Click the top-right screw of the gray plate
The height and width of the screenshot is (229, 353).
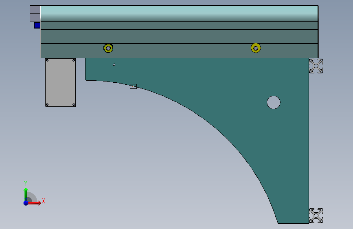(x=74, y=60)
